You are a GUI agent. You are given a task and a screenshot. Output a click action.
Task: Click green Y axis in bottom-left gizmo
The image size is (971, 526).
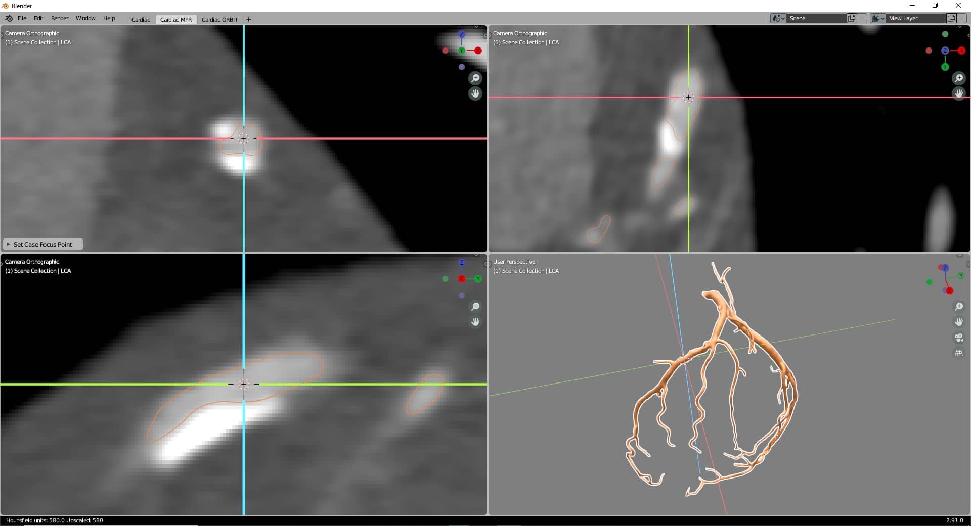tap(478, 279)
